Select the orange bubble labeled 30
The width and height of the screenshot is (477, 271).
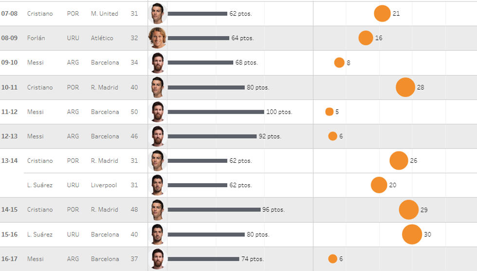(x=412, y=234)
